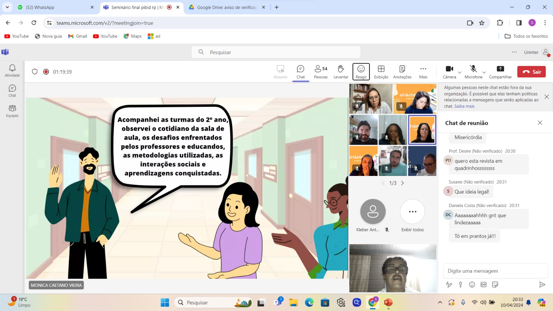Open Atividade in the left sidebar
Image resolution: width=553 pixels, height=311 pixels.
[x=12, y=70]
